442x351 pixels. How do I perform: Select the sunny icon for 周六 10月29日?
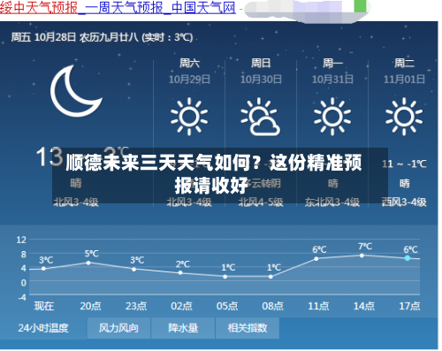[x=189, y=117]
